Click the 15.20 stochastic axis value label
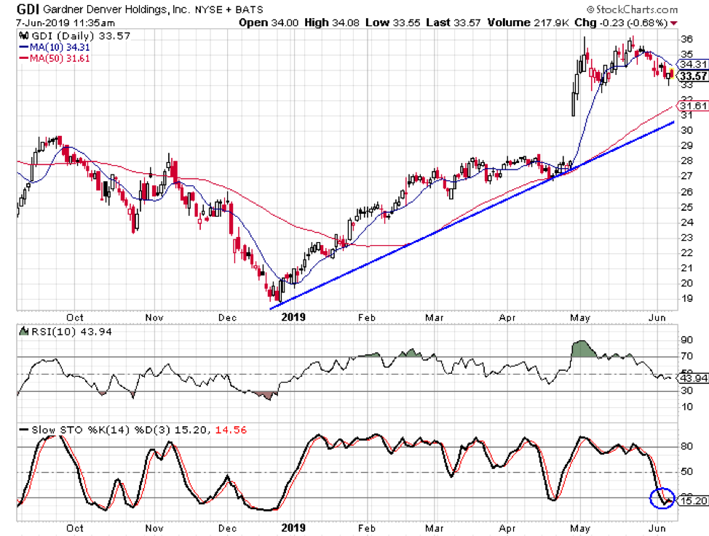Screen dimensions: 709x536 (693, 501)
